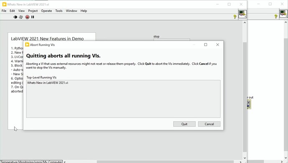Click Cancel in the Abort dialog
Screen dimensions: 288x163
coord(209,124)
